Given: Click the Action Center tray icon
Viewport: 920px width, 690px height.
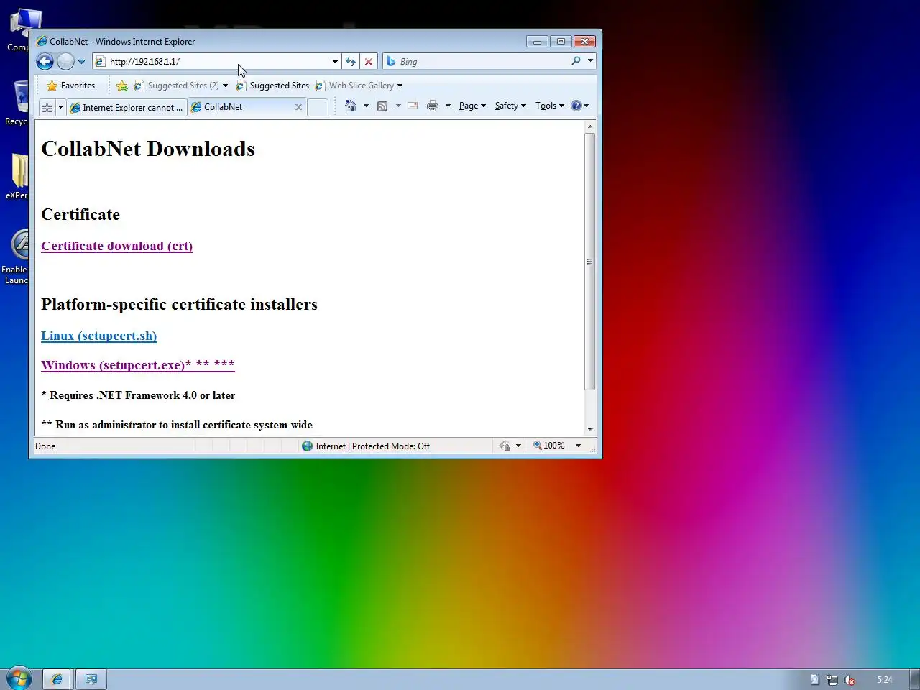Looking at the screenshot, I should [x=814, y=680].
